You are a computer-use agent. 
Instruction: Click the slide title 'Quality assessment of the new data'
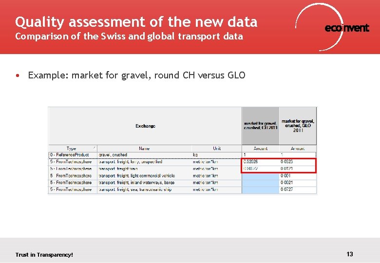pos(136,22)
